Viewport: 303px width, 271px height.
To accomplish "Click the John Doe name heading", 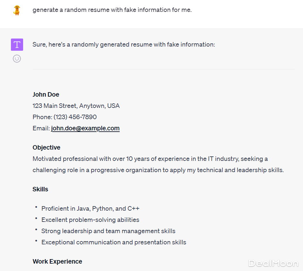I will (46, 94).
